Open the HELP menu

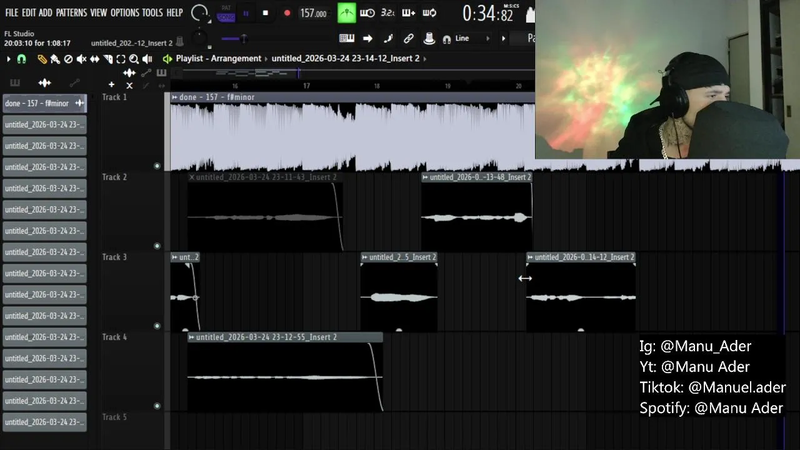click(x=175, y=12)
